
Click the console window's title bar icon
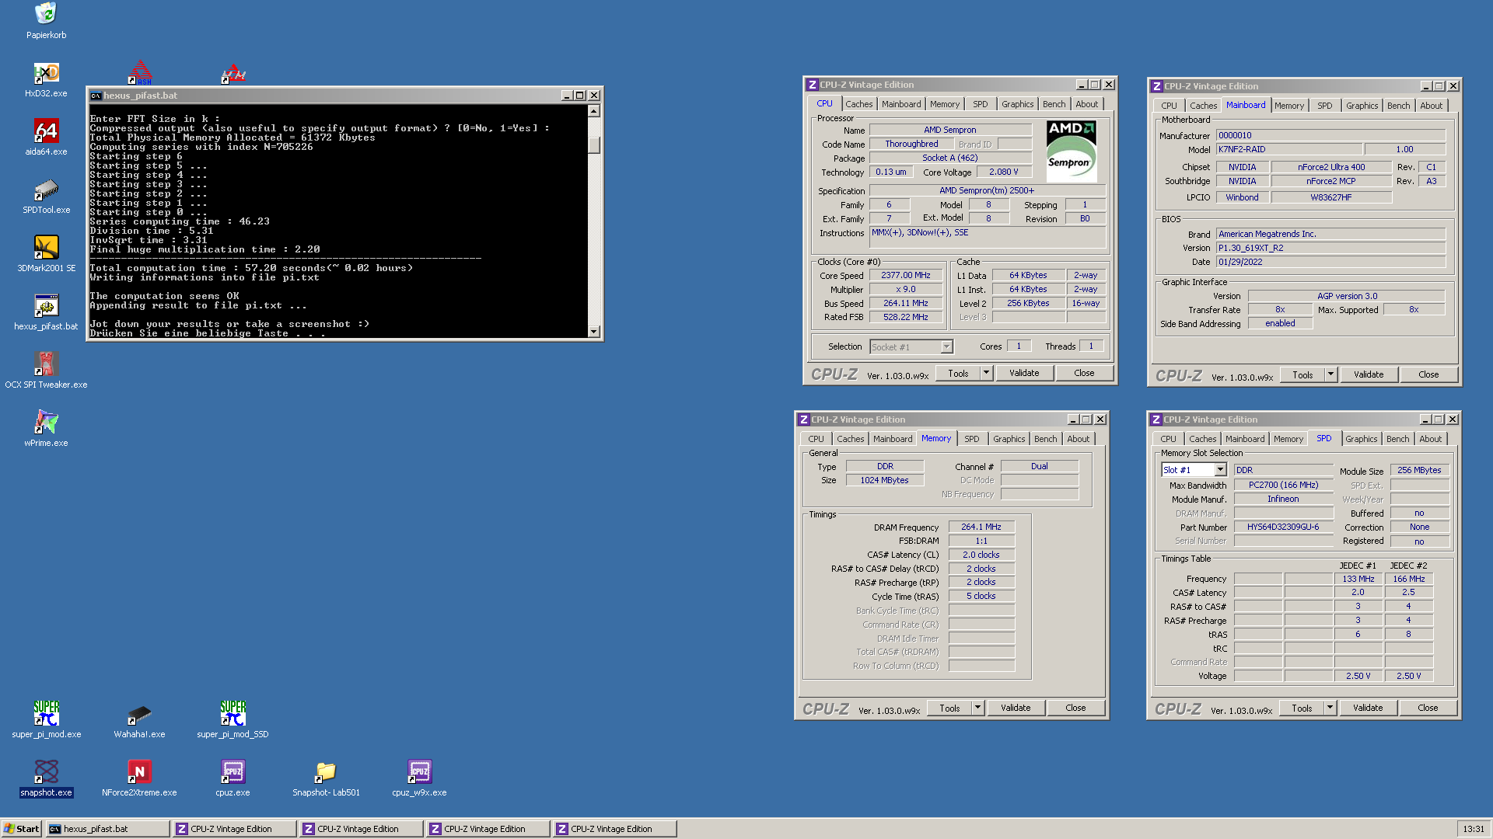[96, 96]
